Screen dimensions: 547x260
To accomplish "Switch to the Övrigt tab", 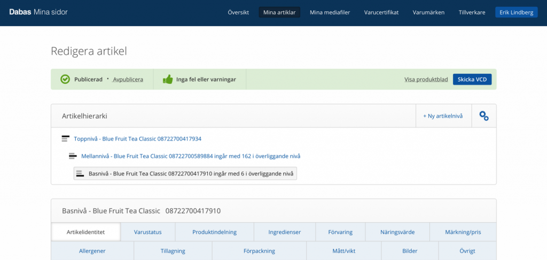I will tap(467, 251).
